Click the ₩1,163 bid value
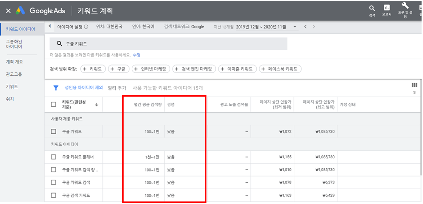 point(285,195)
